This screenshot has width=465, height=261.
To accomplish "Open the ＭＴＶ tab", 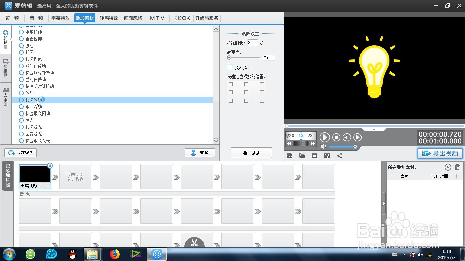I will tap(157, 18).
